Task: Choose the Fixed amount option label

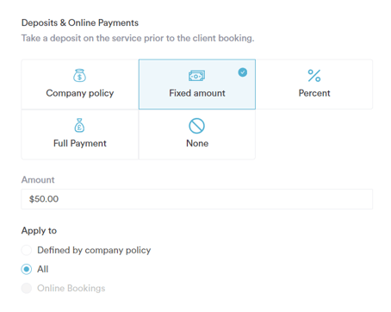Action: pos(197,93)
